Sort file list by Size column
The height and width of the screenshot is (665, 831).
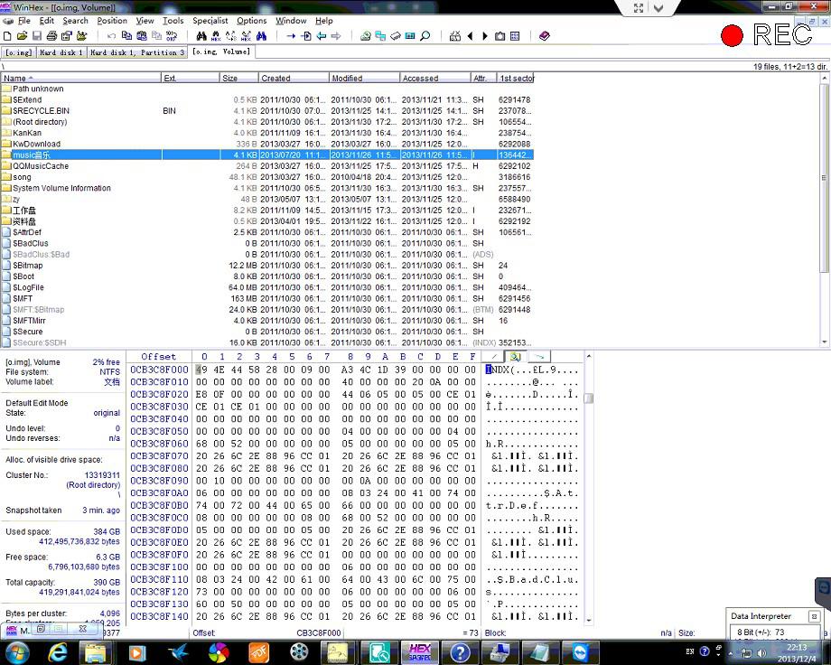[239, 78]
